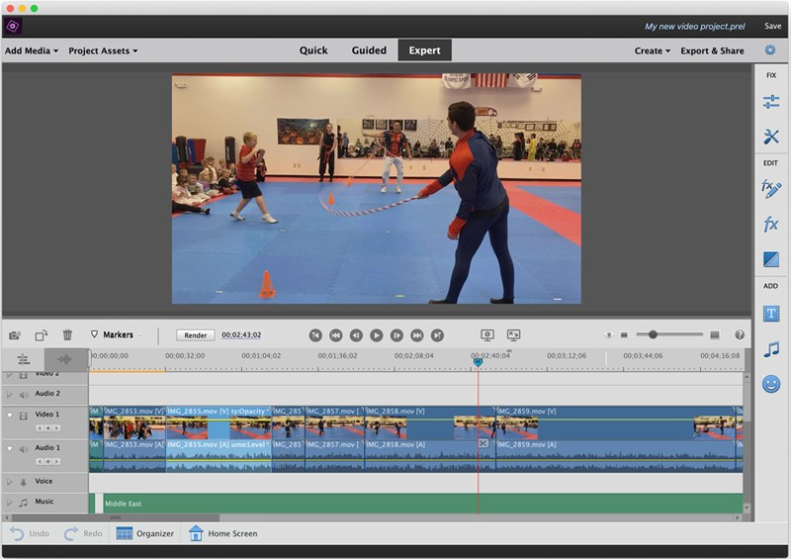
Task: Open the Transitions panel icon
Action: click(771, 259)
